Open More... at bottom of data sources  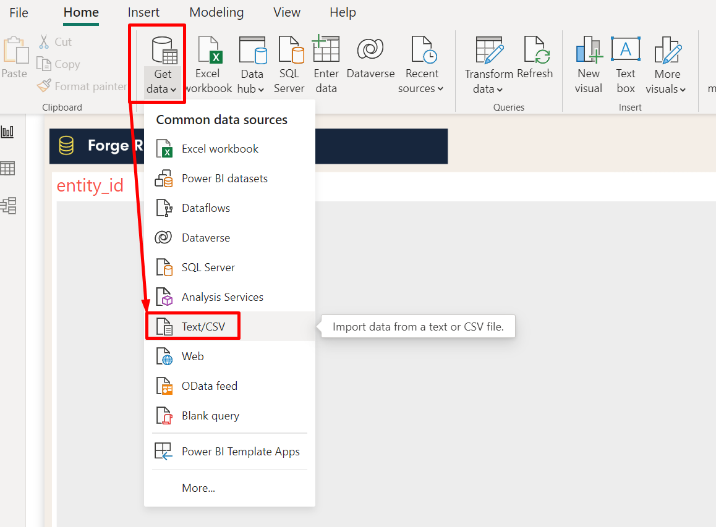pos(198,487)
